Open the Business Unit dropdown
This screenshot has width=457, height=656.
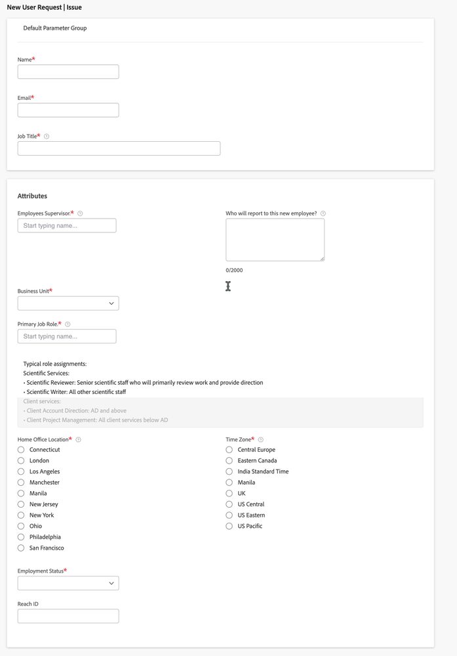coord(68,303)
